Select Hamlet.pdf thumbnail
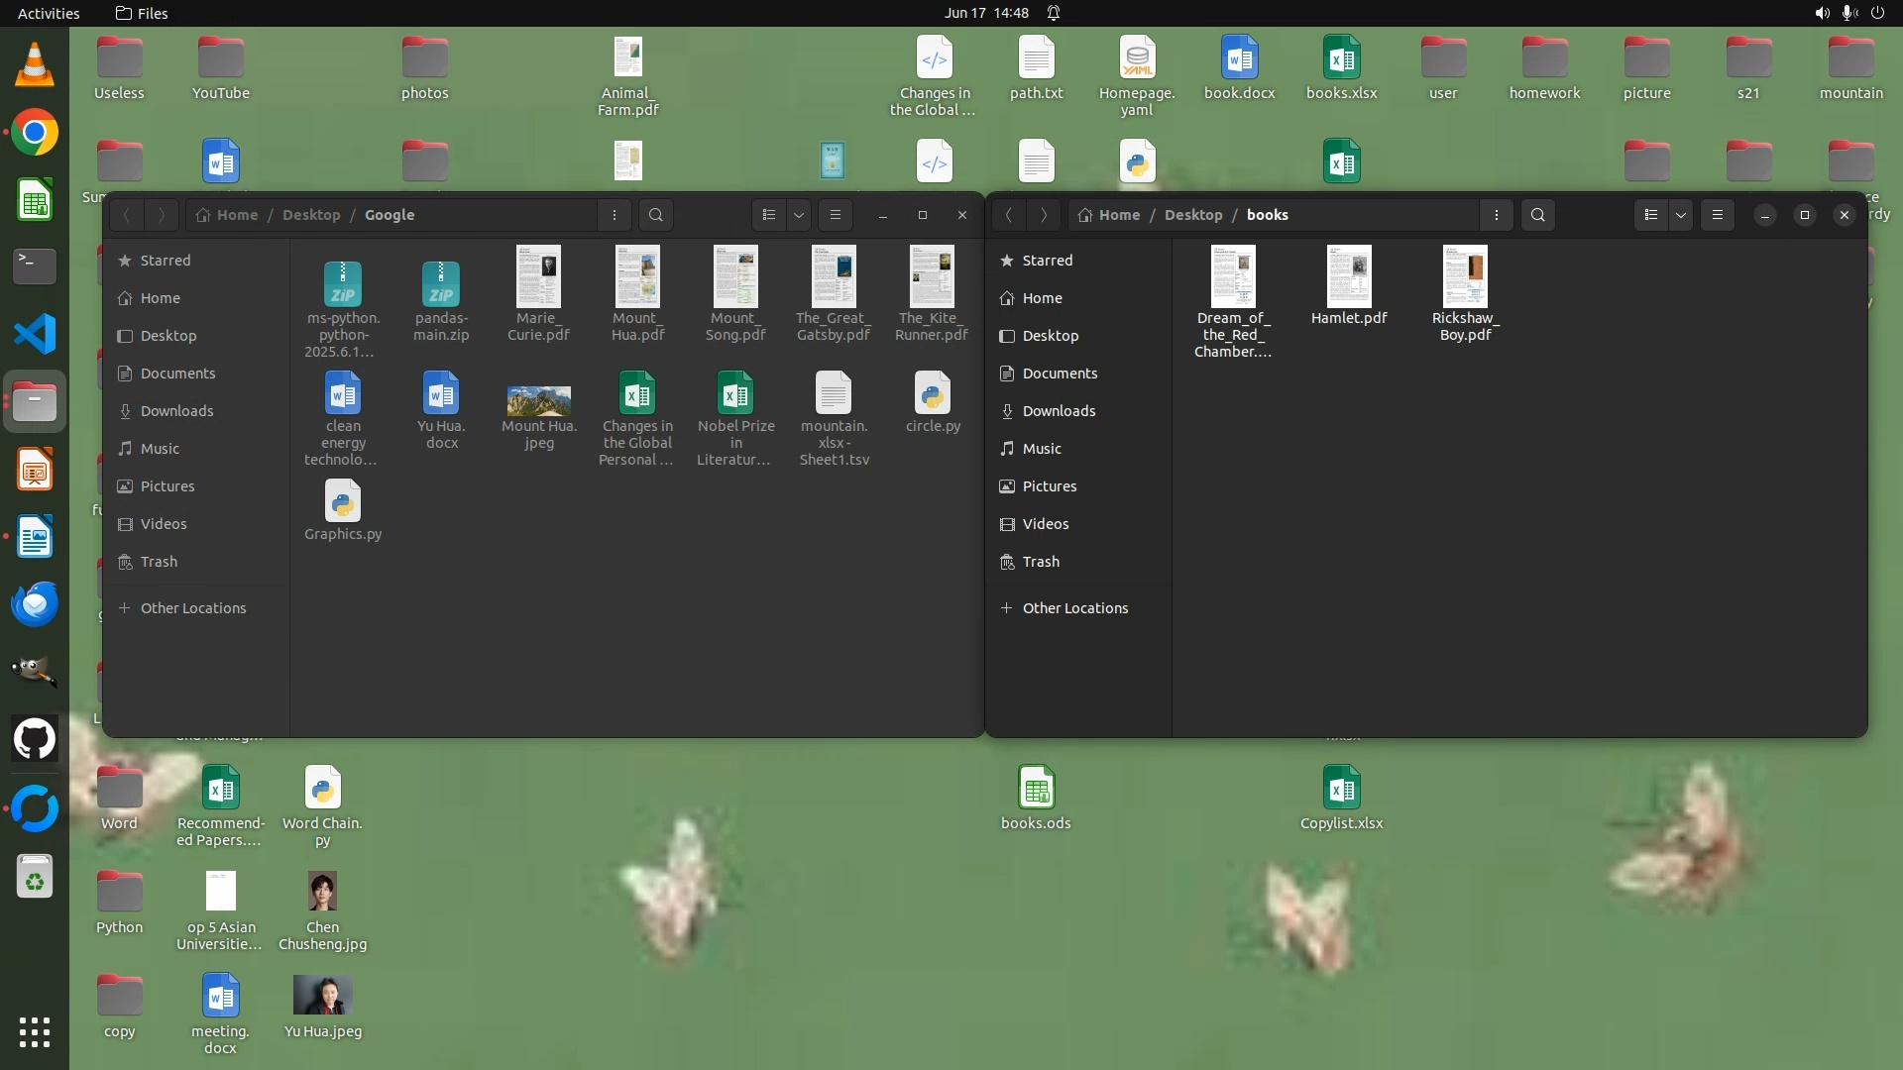 [x=1349, y=277]
